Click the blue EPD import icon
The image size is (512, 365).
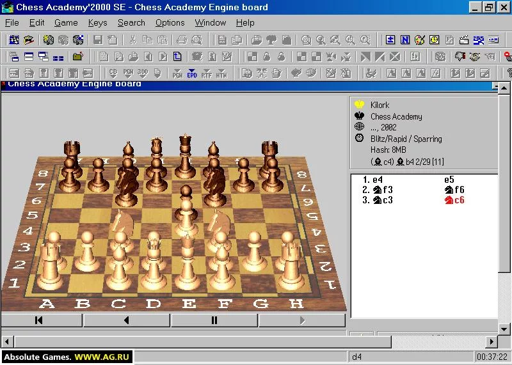192,73
